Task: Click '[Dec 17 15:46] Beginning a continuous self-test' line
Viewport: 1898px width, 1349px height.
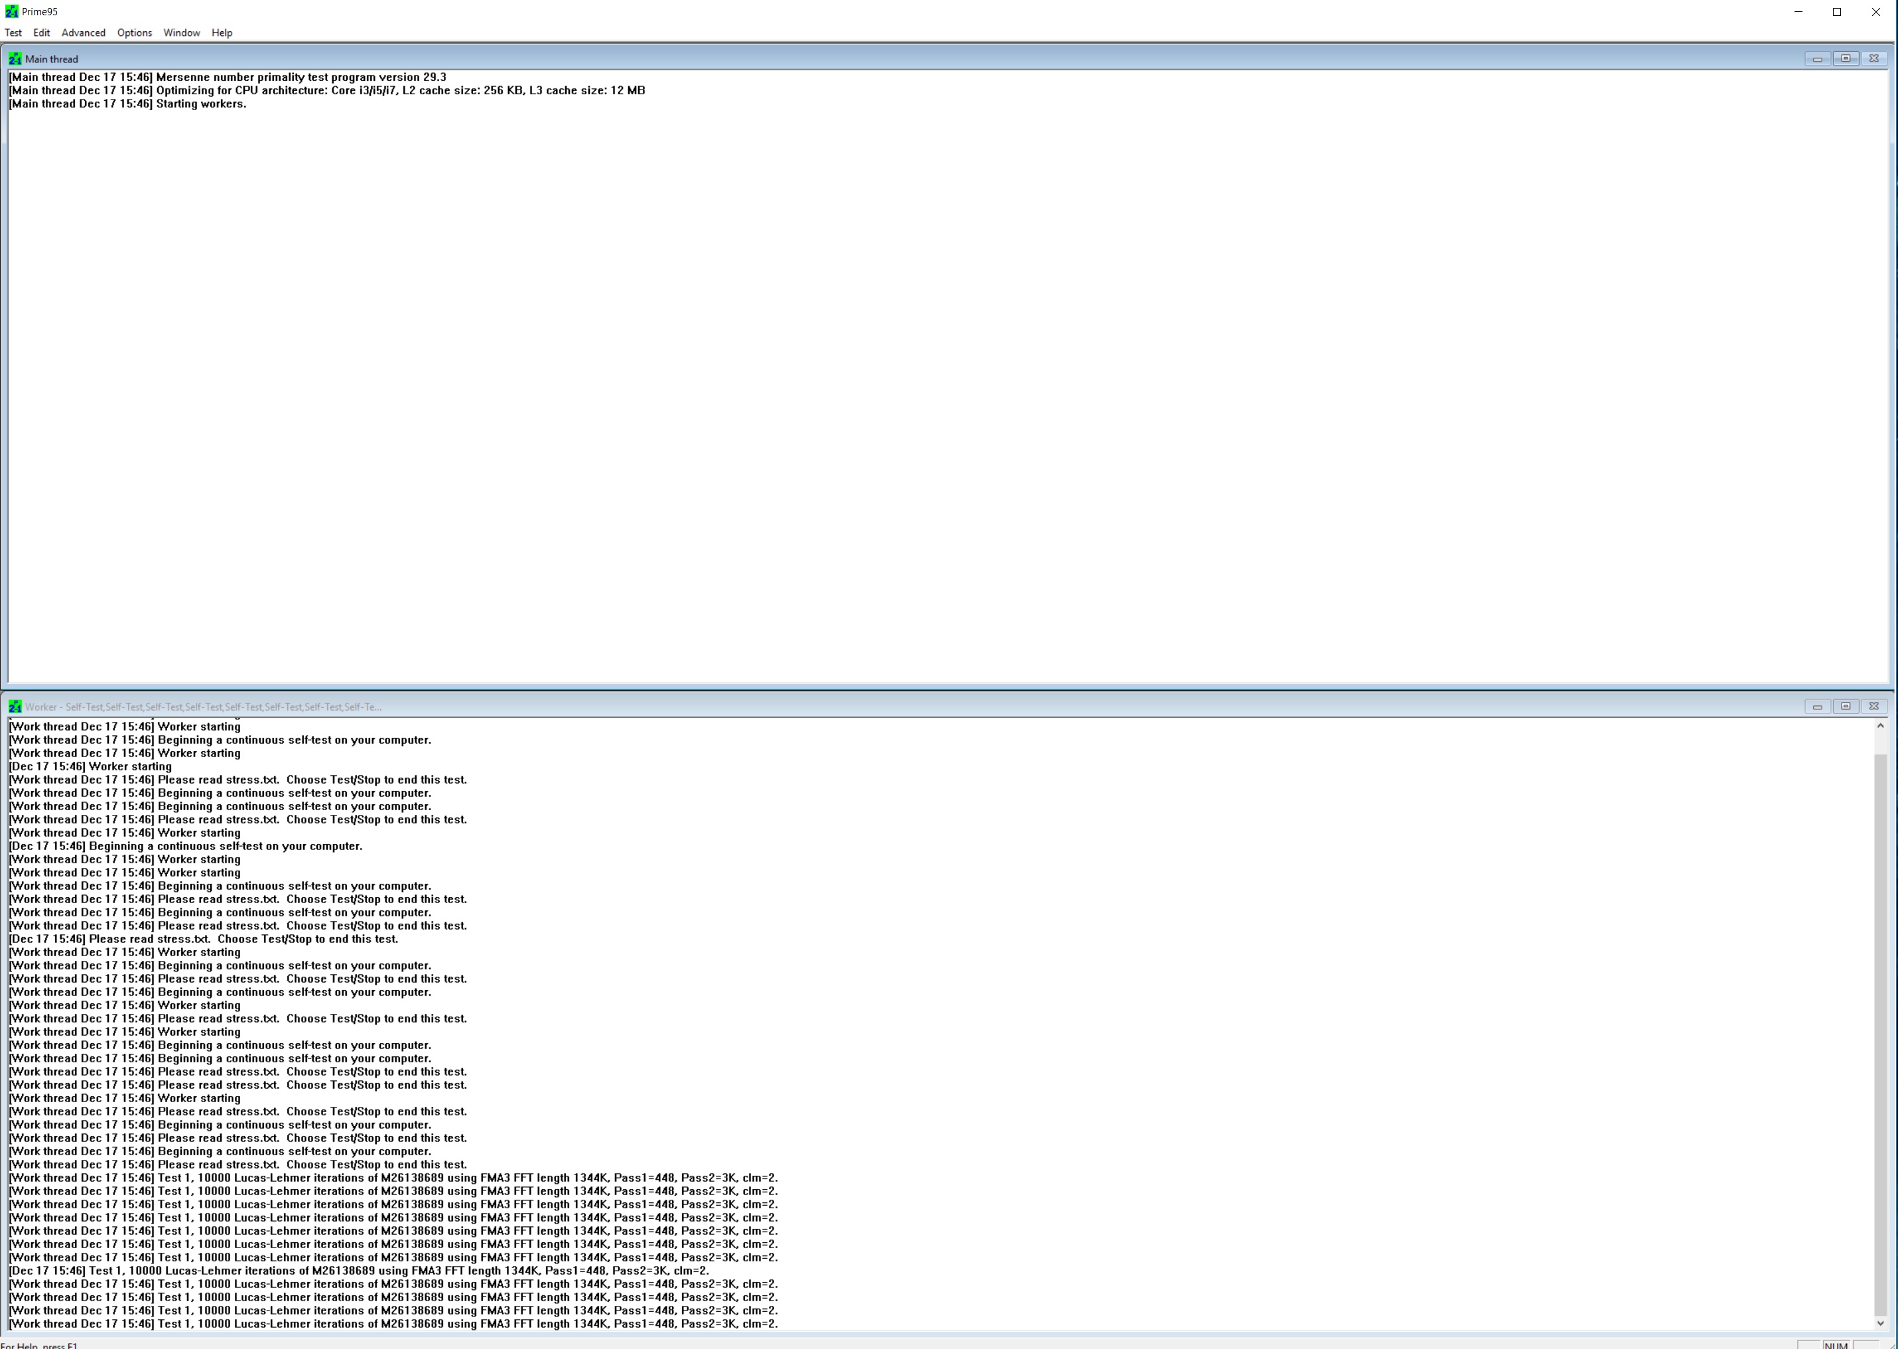Action: (x=185, y=847)
